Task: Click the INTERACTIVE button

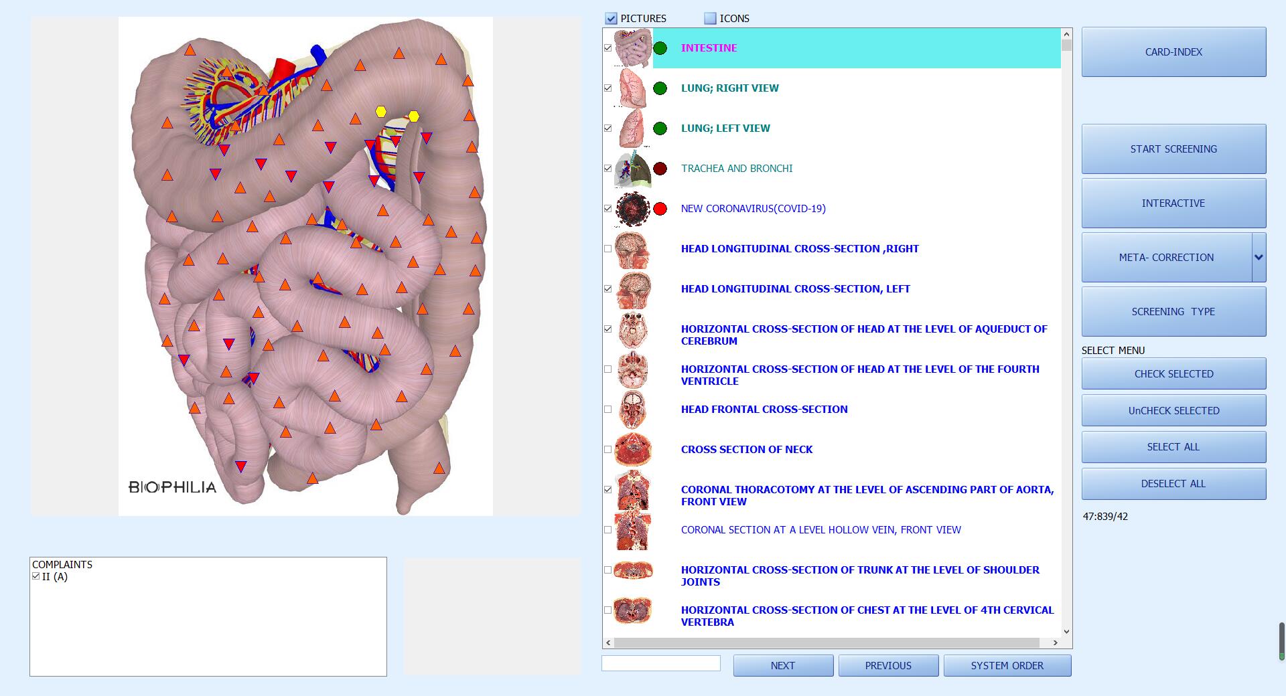Action: 1173,203
